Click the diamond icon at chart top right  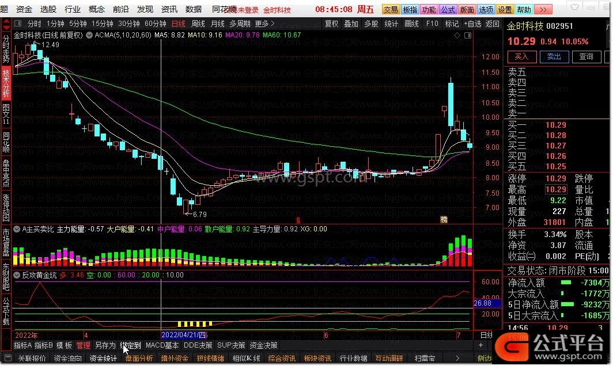click(457, 36)
